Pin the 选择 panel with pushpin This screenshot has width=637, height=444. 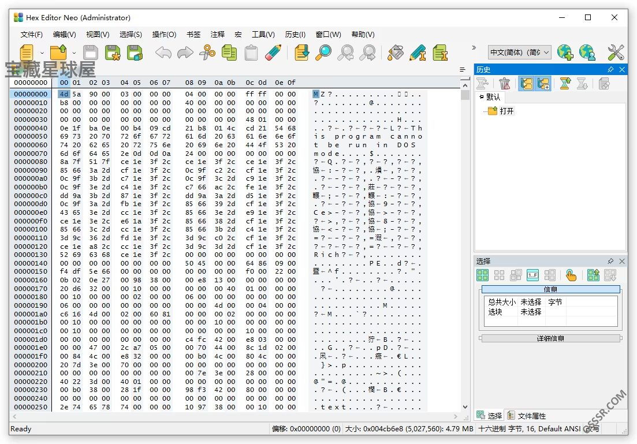(x=610, y=261)
